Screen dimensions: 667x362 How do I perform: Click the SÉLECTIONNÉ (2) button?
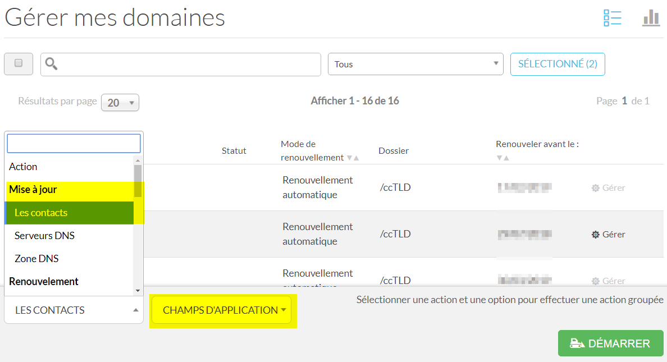coord(558,64)
